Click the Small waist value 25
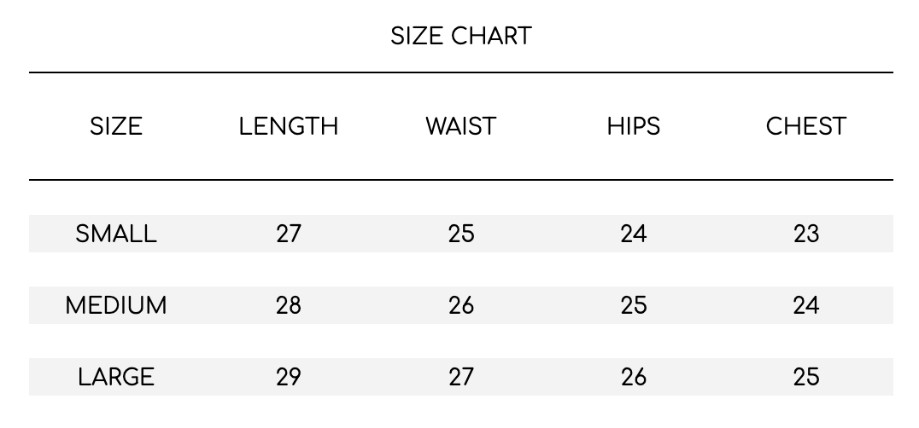The height and width of the screenshot is (428, 919). [x=460, y=234]
